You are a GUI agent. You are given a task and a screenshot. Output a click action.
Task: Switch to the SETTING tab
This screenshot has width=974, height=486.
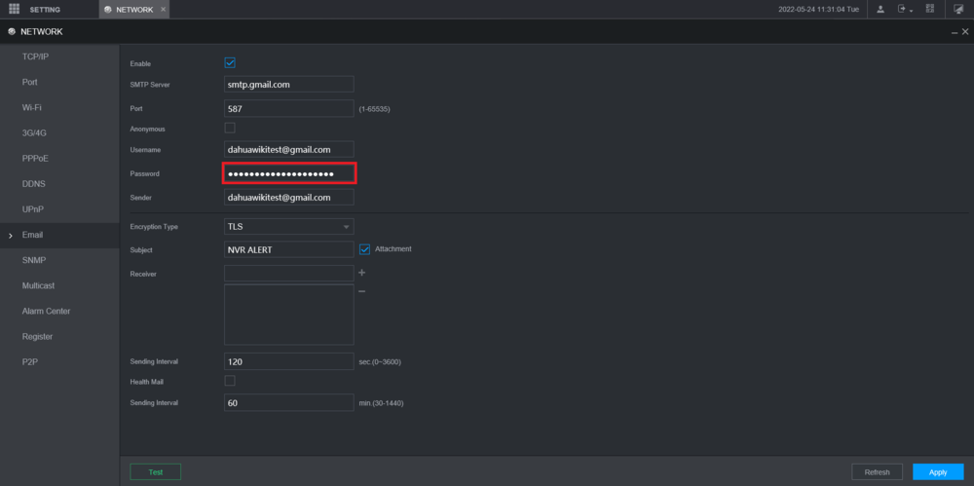pyautogui.click(x=44, y=9)
